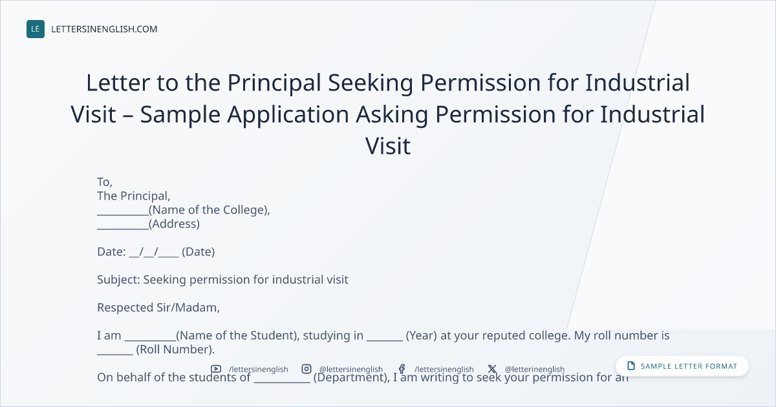Image resolution: width=776 pixels, height=407 pixels.
Task: Click the LE logo badge
Action: [36, 29]
